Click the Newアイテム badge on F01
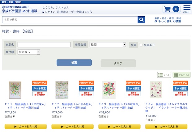The width and height of the screenshot is (192, 132). (x=40, y=83)
